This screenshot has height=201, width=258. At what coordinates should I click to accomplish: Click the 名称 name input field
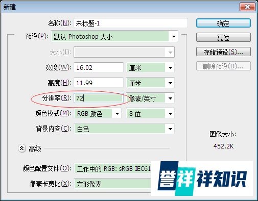131,23
